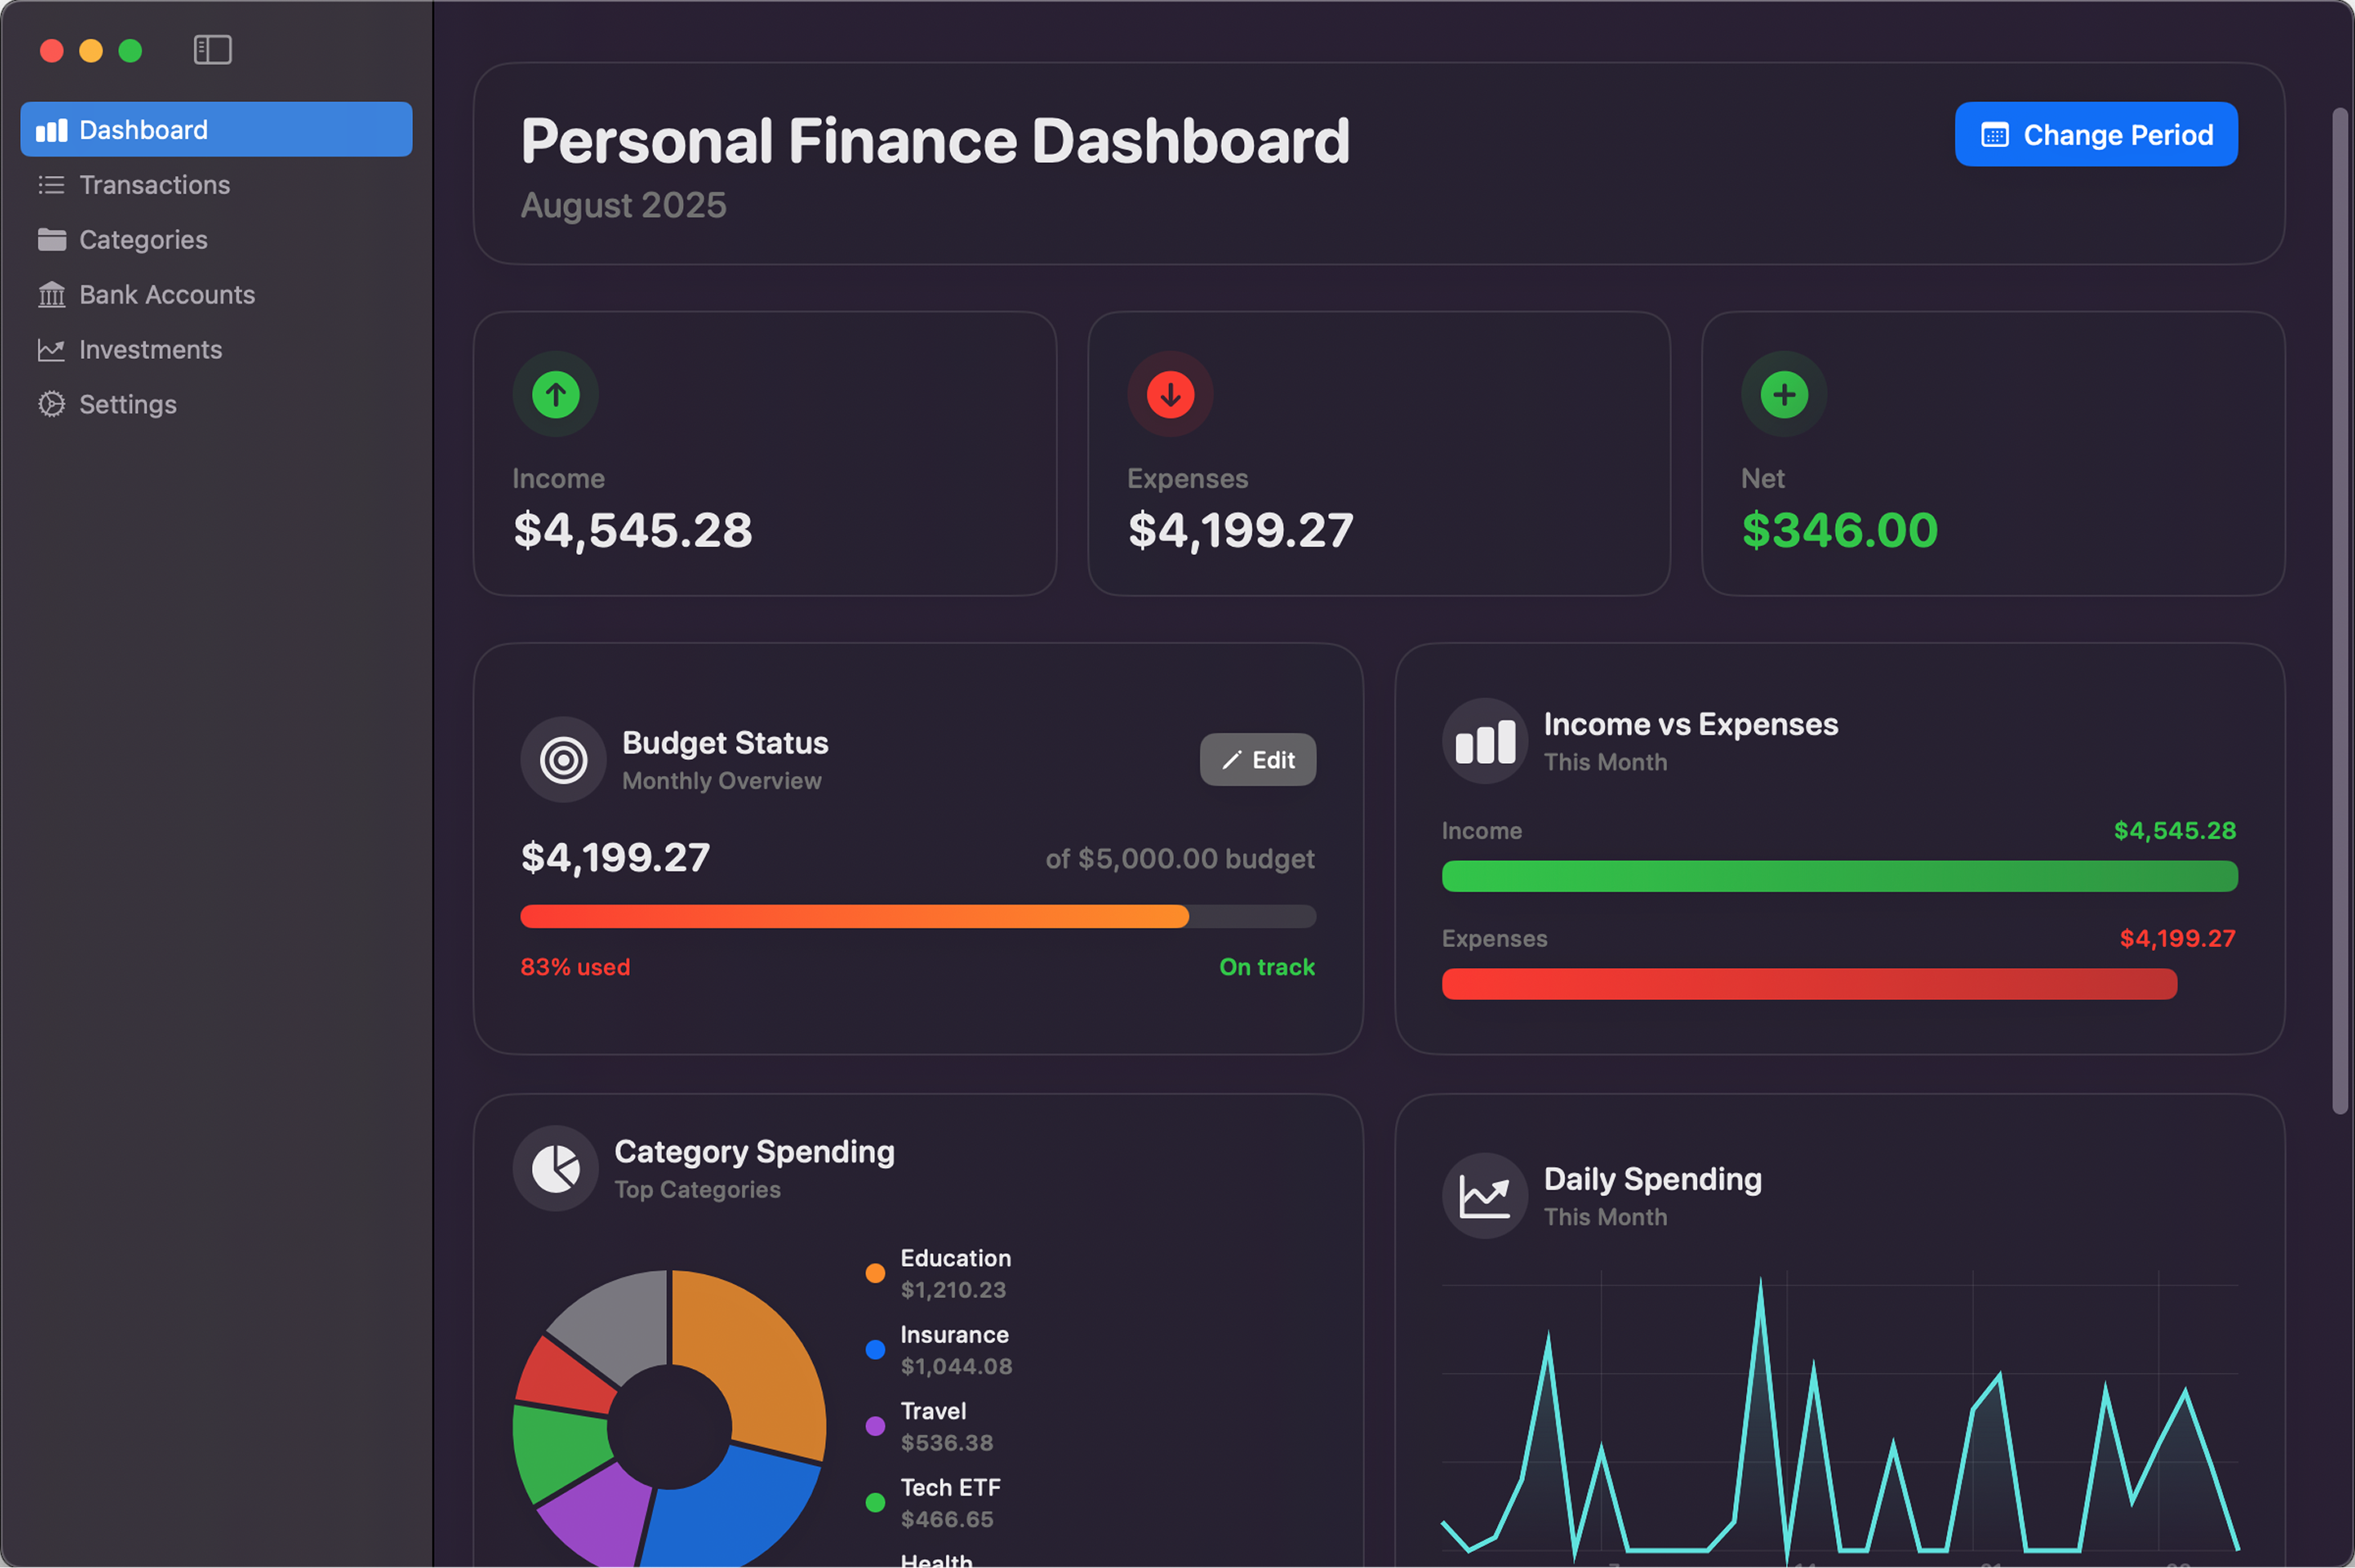Toggle the sidebar panel icon

212,50
